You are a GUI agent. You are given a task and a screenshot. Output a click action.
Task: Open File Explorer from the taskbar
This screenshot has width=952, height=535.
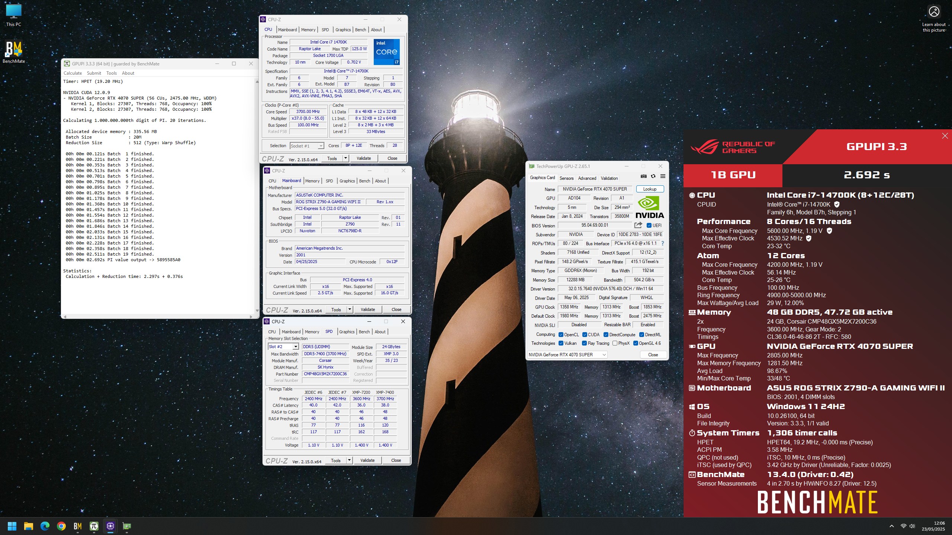coord(29,526)
